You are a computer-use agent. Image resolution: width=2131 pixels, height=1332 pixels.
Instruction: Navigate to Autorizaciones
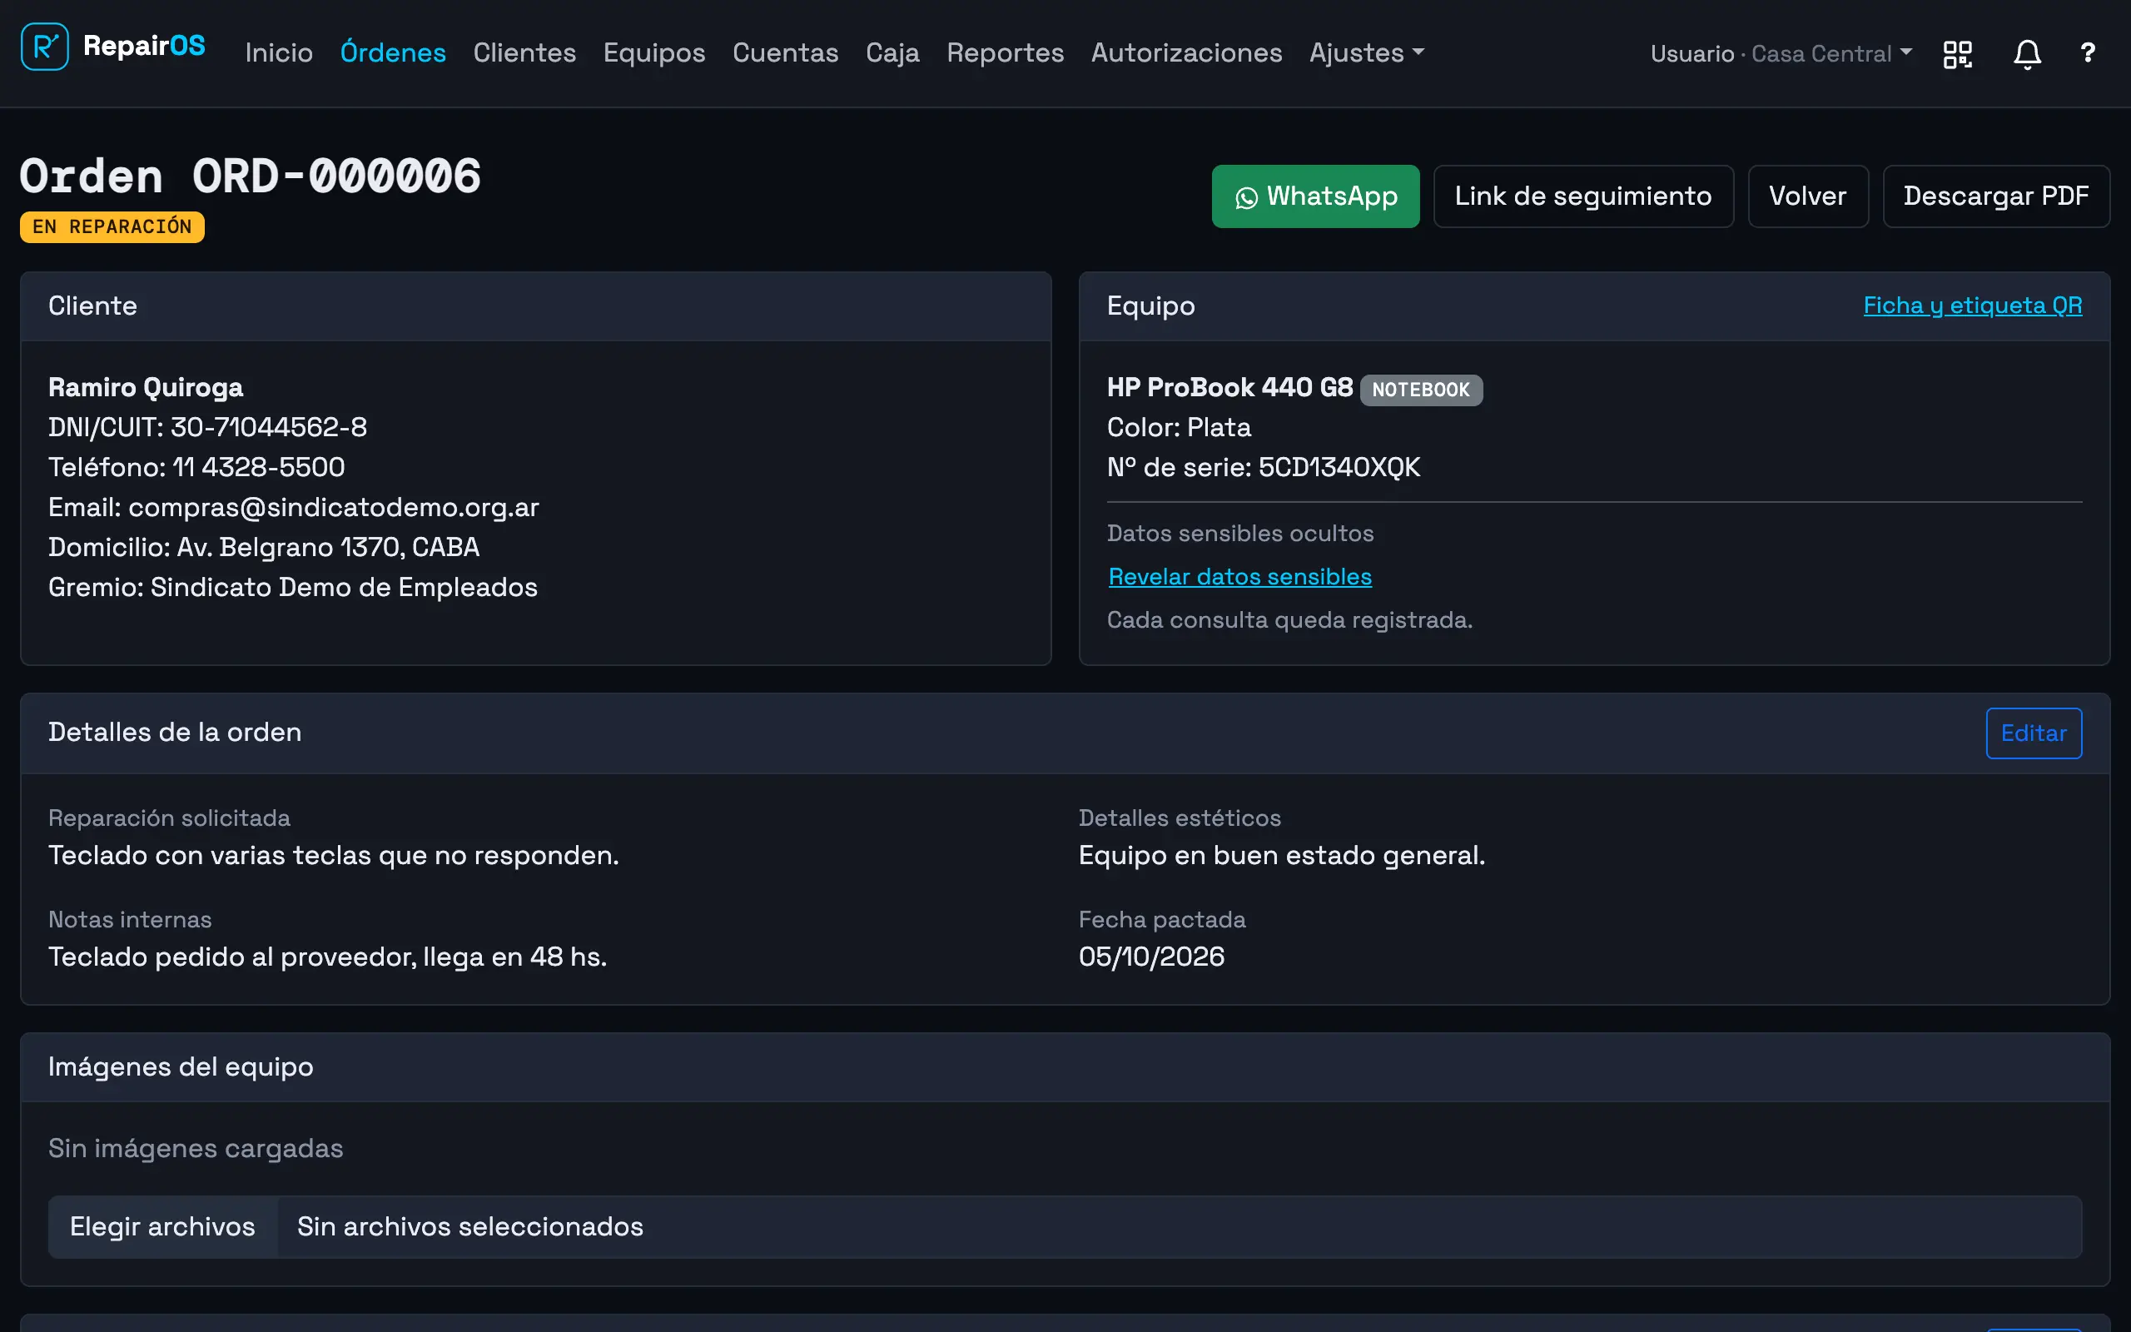[x=1186, y=52]
